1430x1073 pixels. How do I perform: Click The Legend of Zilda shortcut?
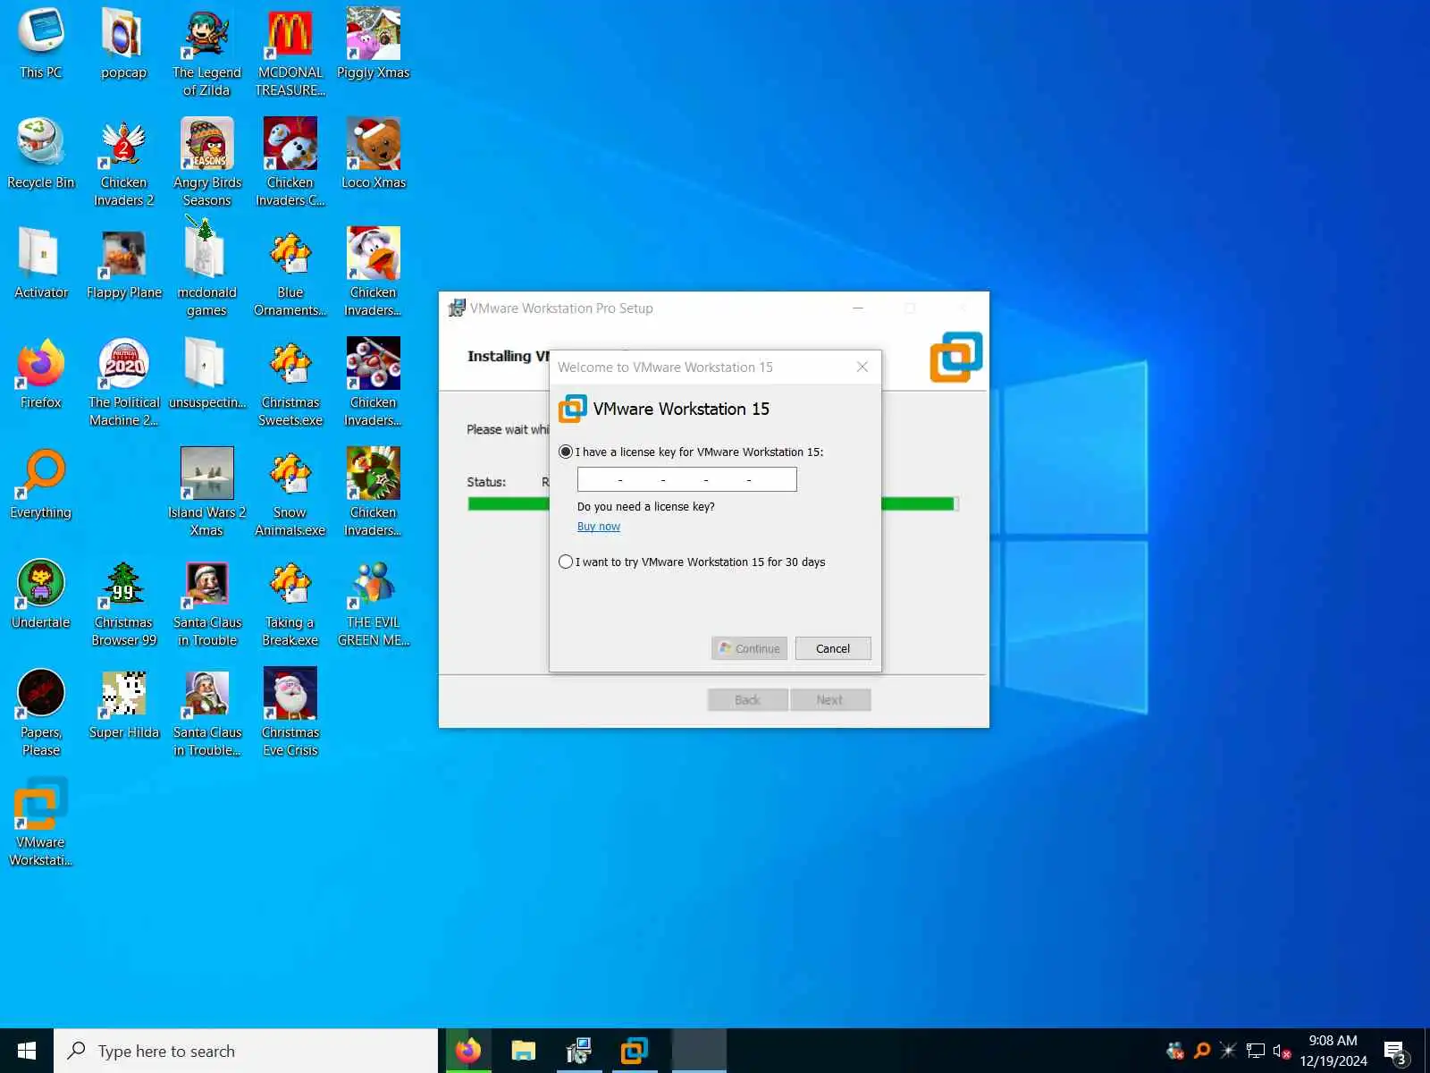(x=206, y=54)
